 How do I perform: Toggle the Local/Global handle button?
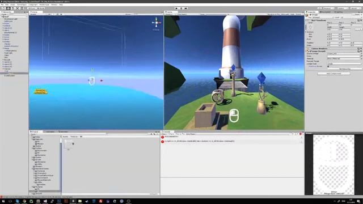(x=41, y=8)
